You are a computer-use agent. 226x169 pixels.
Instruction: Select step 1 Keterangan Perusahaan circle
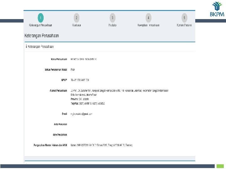[x=40, y=18]
